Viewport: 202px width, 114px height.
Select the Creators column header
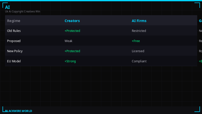[72, 21]
